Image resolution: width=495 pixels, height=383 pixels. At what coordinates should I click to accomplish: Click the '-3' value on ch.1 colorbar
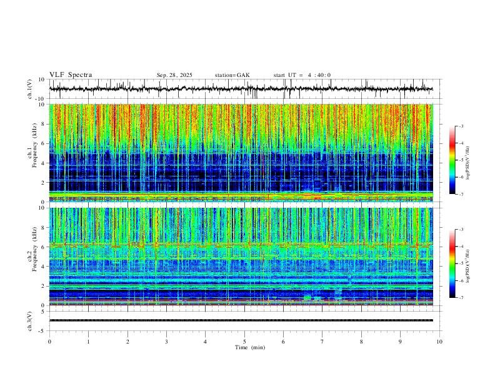[x=461, y=126]
